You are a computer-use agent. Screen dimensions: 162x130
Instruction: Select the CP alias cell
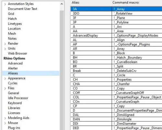click(x=91, y=106)
